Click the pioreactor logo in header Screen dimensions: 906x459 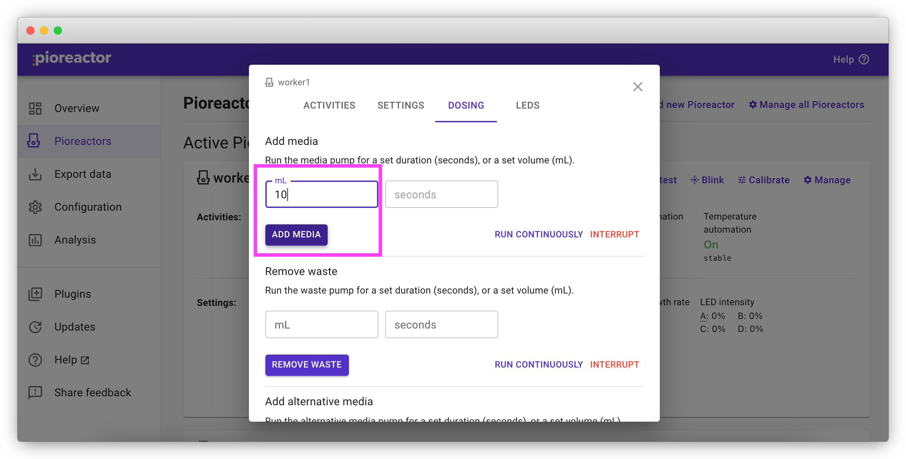point(72,58)
